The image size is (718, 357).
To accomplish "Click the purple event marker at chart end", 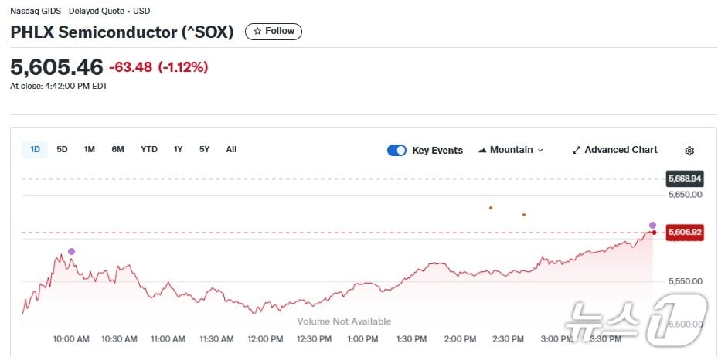I will 652,225.
